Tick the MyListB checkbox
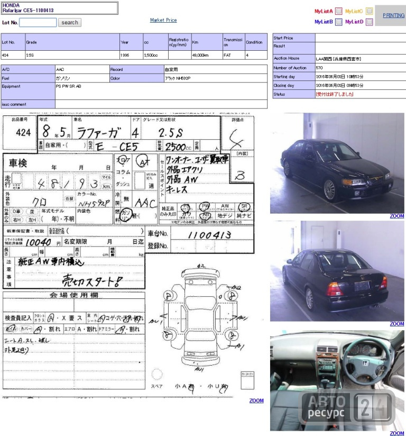 (339, 22)
